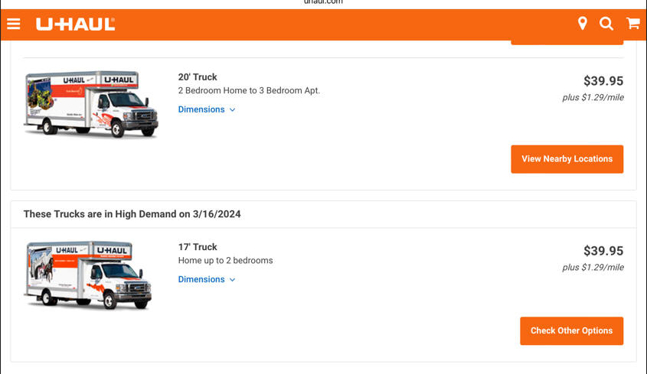
Task: Click chevron arrow beside 20' Truck Dimensions
Action: click(x=232, y=109)
